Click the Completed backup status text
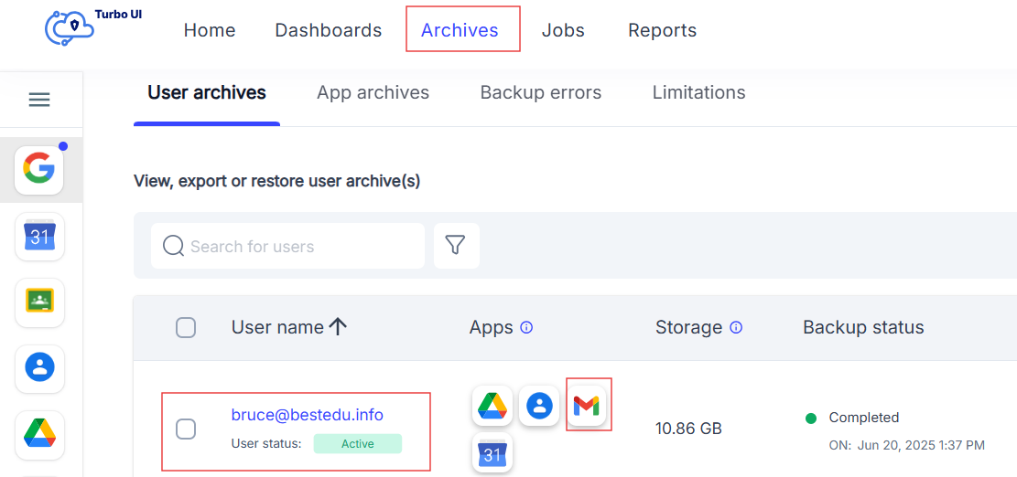This screenshot has height=477, width=1017. 864,418
